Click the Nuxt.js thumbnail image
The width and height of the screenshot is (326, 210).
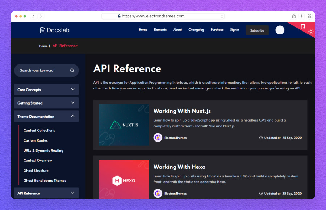point(124,125)
